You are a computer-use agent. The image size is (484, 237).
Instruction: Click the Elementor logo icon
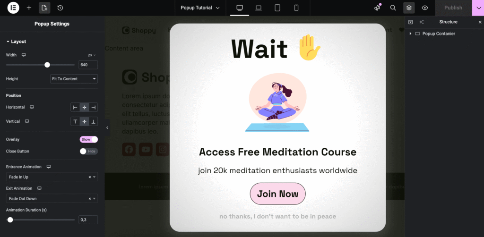(x=13, y=8)
